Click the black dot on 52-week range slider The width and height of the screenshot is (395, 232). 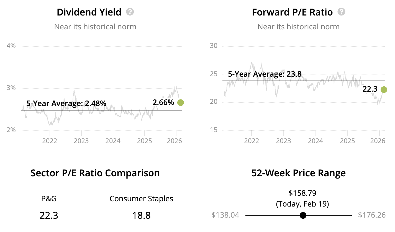[303, 215]
